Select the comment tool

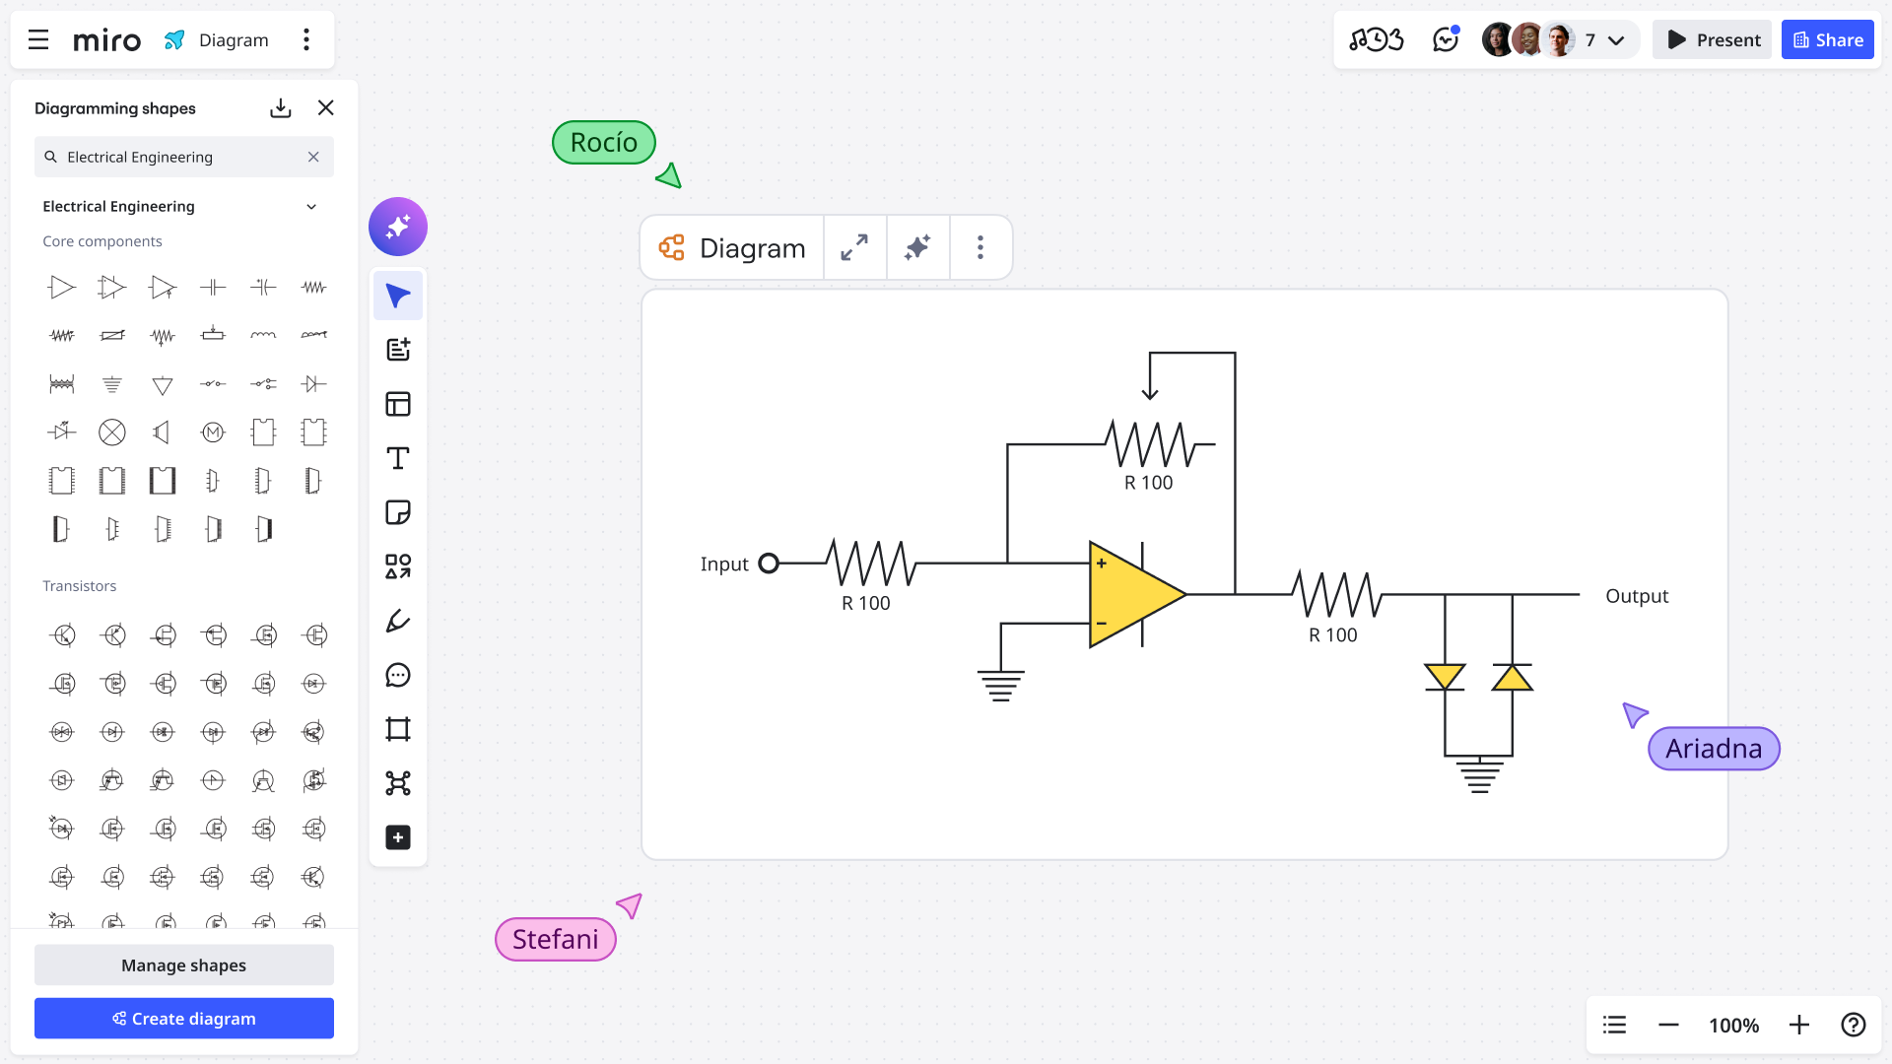click(x=398, y=675)
